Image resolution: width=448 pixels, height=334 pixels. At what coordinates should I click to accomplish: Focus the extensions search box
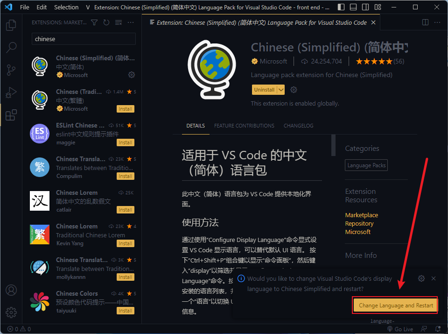[x=84, y=39]
